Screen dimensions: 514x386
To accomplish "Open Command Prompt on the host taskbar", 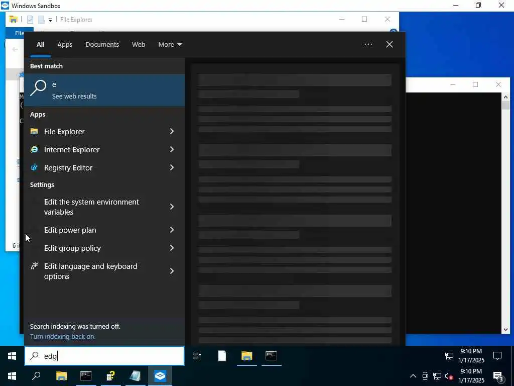I will (x=86, y=376).
